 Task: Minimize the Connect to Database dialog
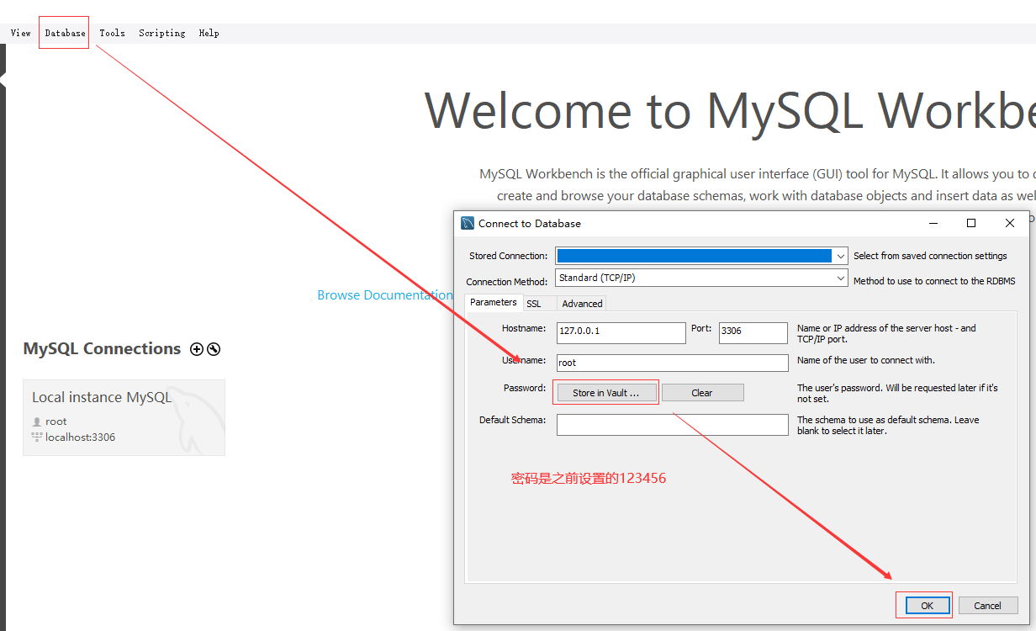pyautogui.click(x=933, y=223)
